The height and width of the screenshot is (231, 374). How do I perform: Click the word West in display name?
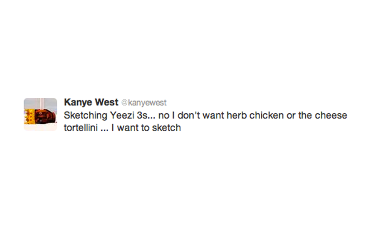(x=106, y=102)
